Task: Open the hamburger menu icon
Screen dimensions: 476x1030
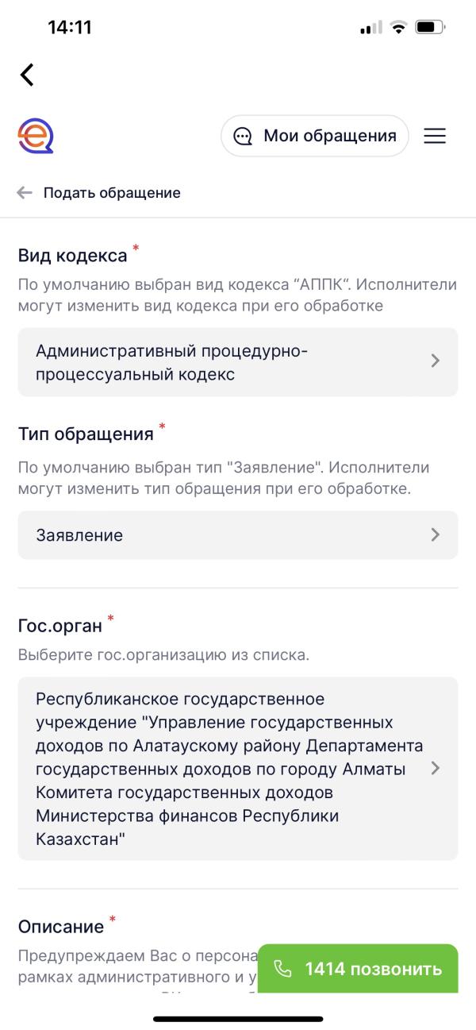Action: [435, 137]
